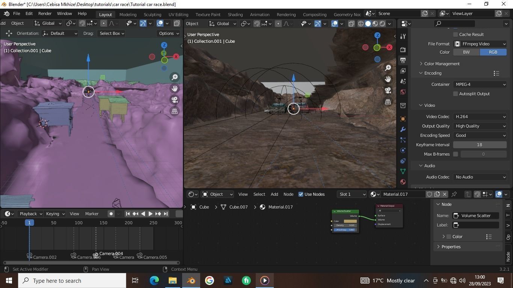Image resolution: width=513 pixels, height=288 pixels.
Task: Open the Container dropdown showing MPEG-4
Action: coord(480,84)
